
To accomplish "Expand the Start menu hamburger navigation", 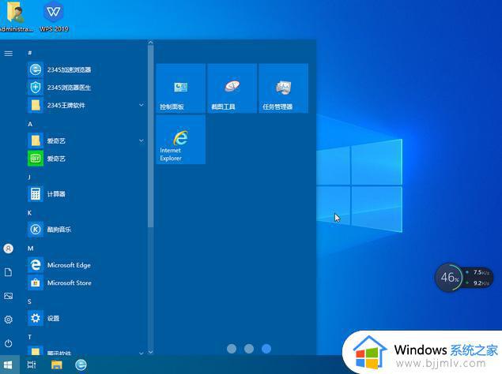I will tap(9, 53).
